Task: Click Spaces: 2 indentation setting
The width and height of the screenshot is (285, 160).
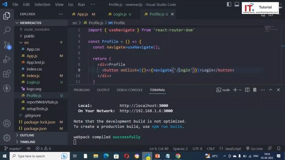Action: click(180, 148)
